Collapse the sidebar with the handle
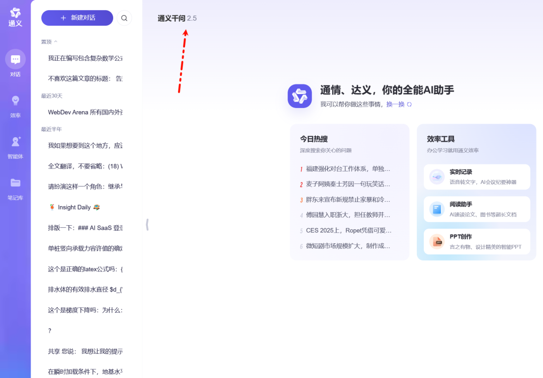This screenshot has width=543, height=378. 147,225
